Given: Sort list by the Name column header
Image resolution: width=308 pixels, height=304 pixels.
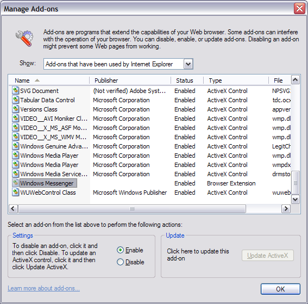Looking at the screenshot, I should (49, 80).
